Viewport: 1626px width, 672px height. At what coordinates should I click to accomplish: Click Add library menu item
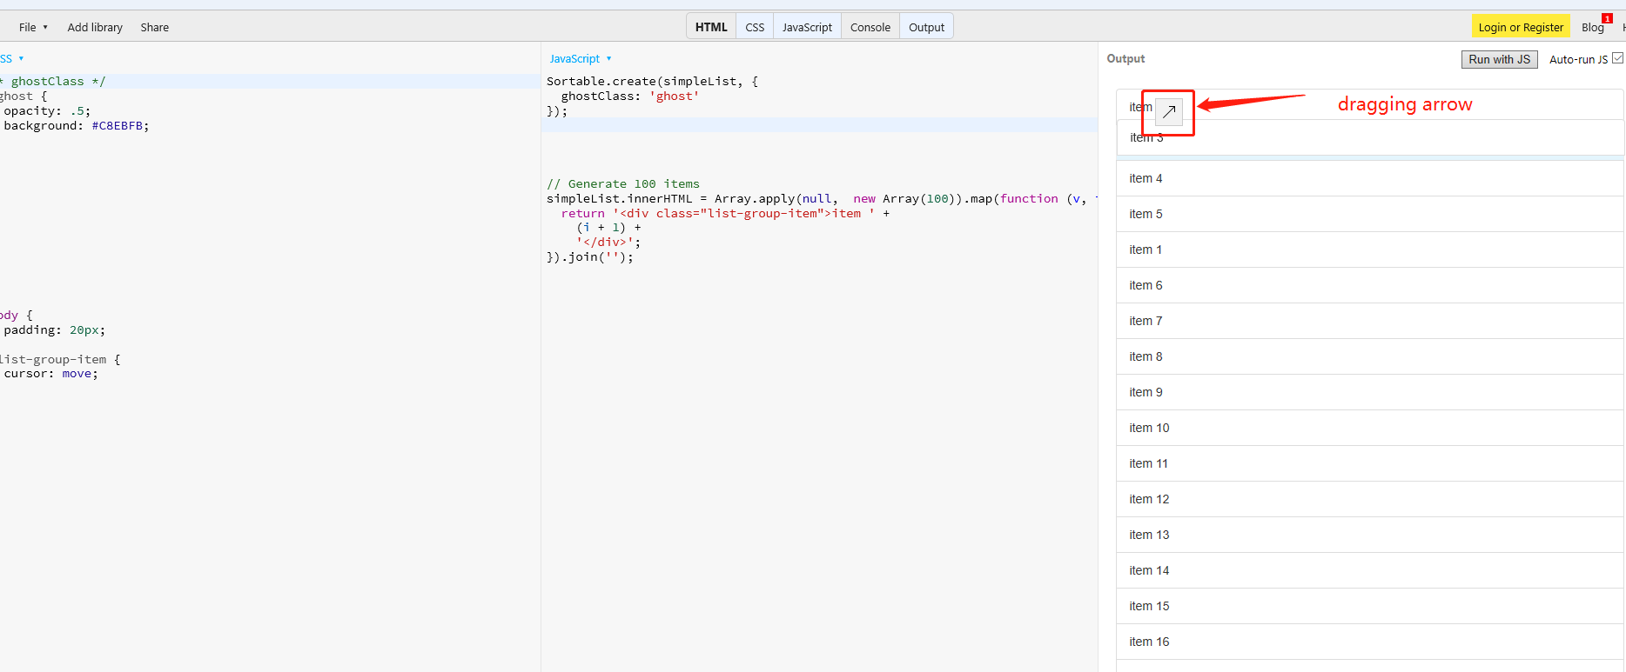coord(95,27)
